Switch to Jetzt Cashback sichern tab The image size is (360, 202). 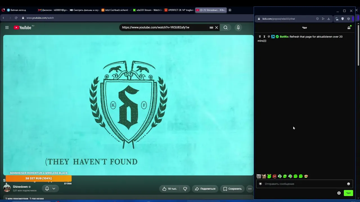click(x=116, y=10)
